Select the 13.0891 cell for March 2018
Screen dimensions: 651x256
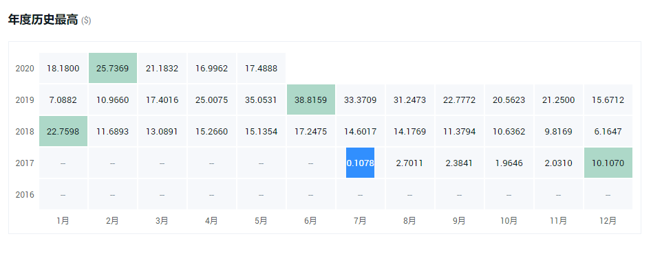[x=162, y=131]
